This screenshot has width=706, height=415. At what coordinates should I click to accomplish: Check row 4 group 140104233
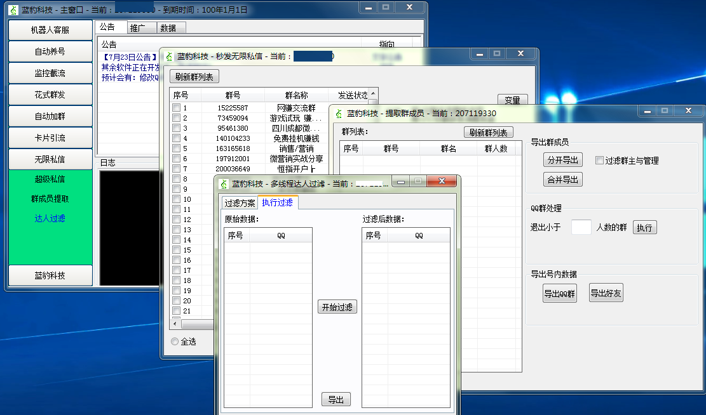(177, 138)
